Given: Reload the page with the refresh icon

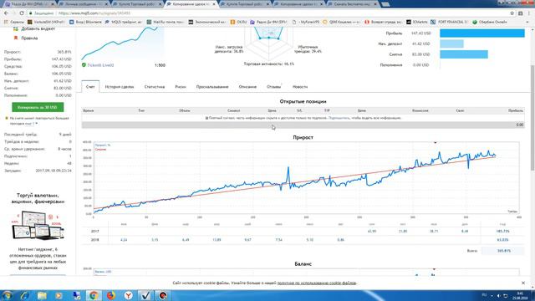Looking at the screenshot, I should point(22,13).
